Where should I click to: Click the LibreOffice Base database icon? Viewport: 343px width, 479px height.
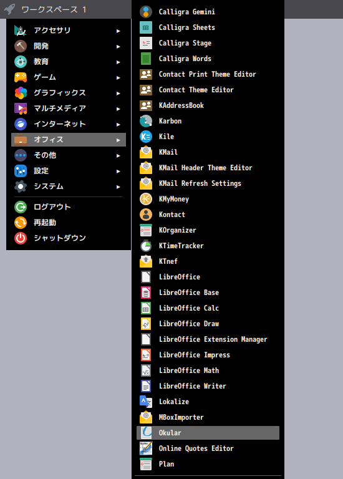[x=146, y=293]
